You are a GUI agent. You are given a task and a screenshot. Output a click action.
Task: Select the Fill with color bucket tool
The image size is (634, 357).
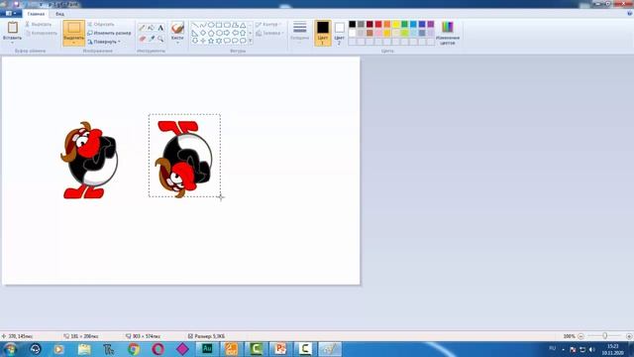click(x=152, y=28)
